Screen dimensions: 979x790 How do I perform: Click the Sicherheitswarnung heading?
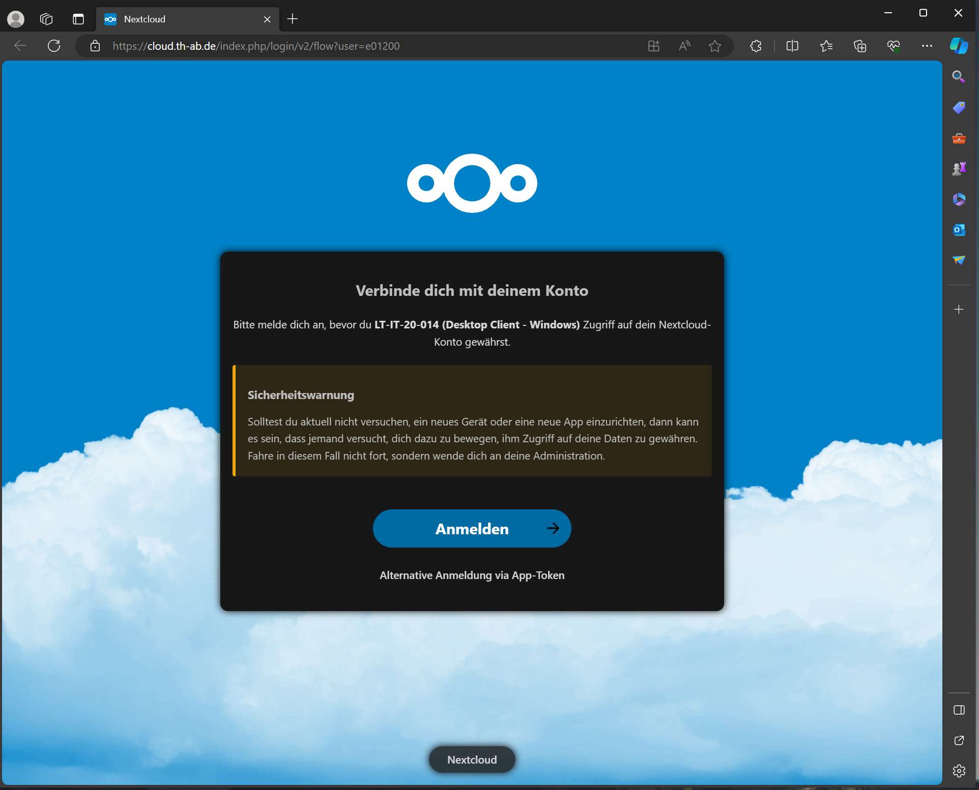pyautogui.click(x=301, y=395)
